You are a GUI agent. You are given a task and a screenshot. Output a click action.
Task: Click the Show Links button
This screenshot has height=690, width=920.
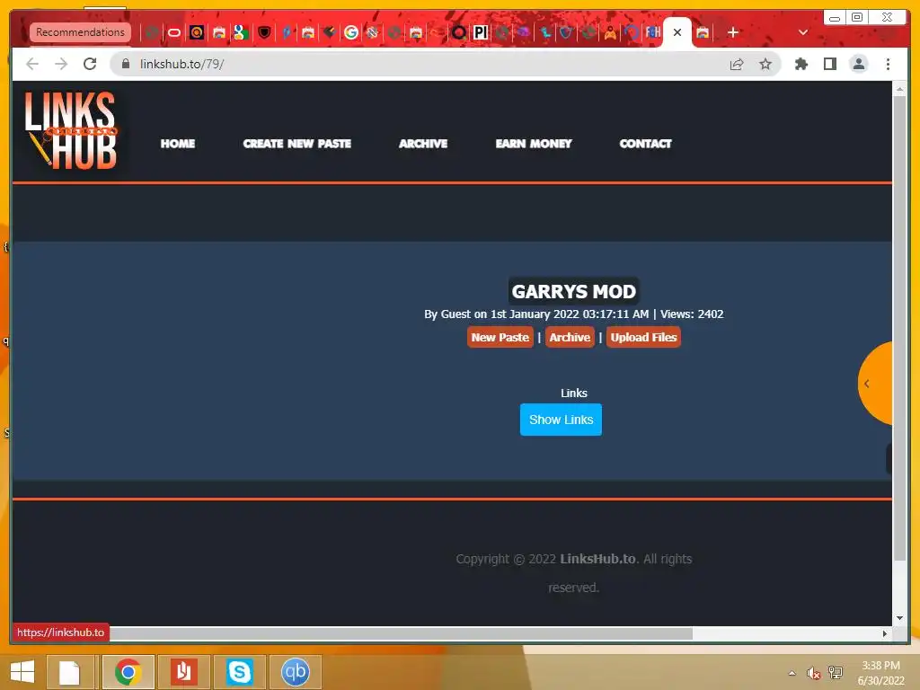pos(561,420)
